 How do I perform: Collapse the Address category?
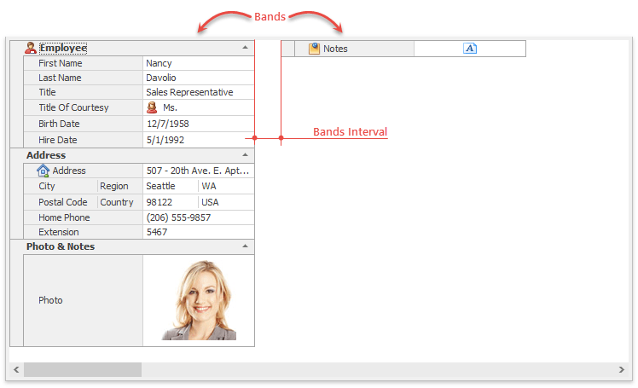[245, 155]
